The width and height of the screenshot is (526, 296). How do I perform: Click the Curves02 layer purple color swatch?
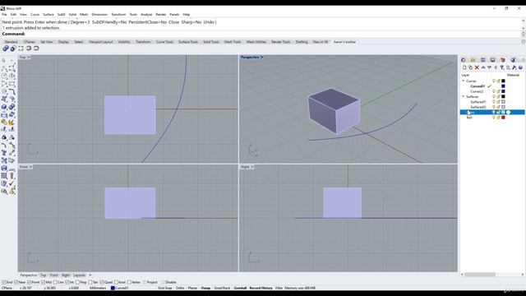pos(503,91)
